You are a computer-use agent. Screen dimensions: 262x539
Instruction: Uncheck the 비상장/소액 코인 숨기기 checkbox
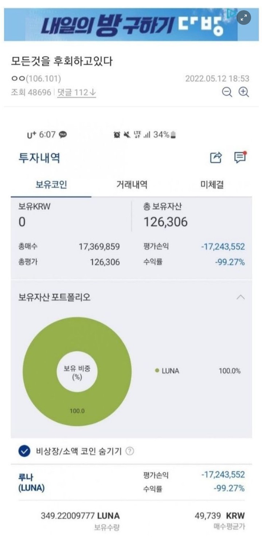tap(24, 451)
